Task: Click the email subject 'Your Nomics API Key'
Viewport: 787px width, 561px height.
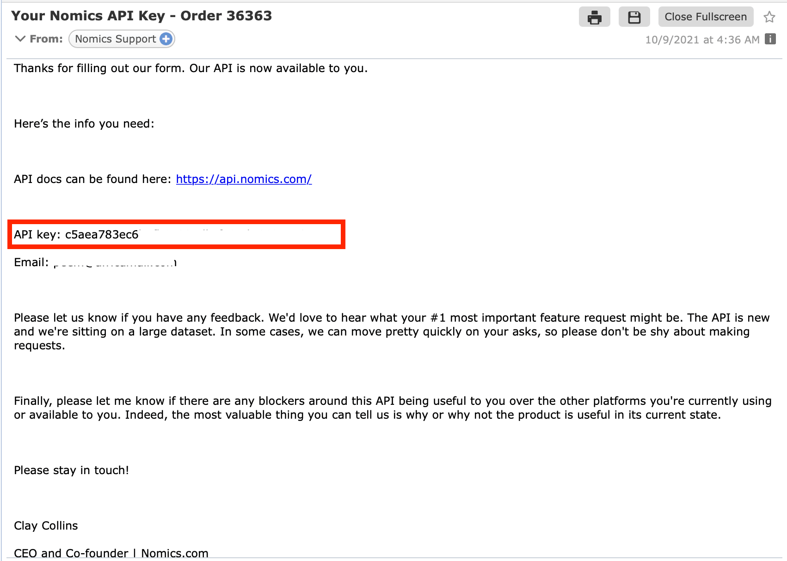Action: 88,16
